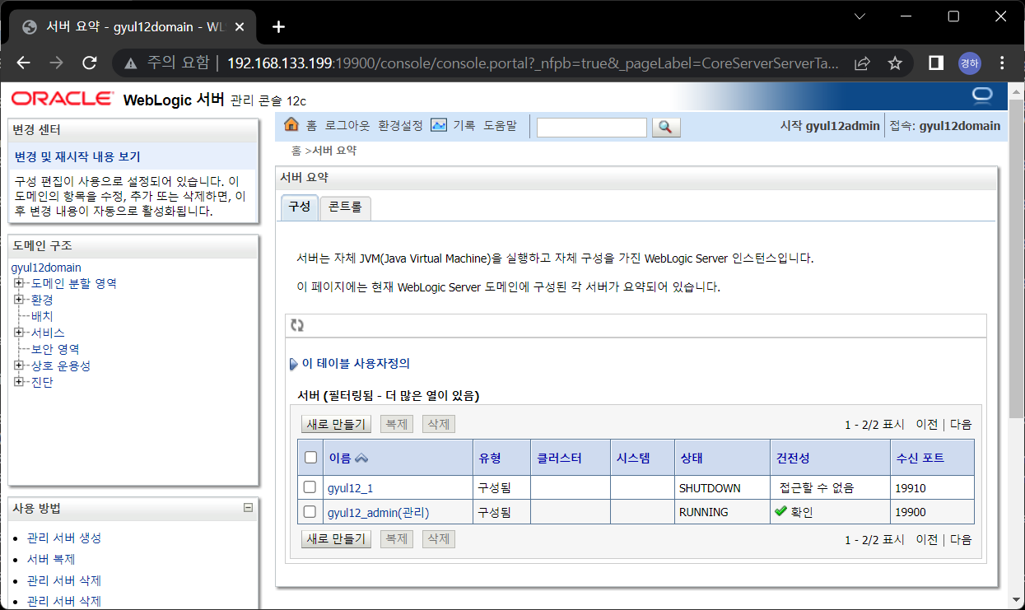Click the 새로 만들기 button
Screen dimensions: 1025x610
tap(336, 423)
